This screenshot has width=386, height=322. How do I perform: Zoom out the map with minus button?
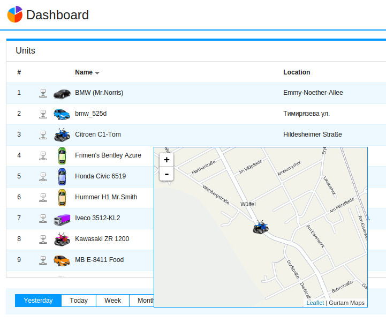coord(166,174)
